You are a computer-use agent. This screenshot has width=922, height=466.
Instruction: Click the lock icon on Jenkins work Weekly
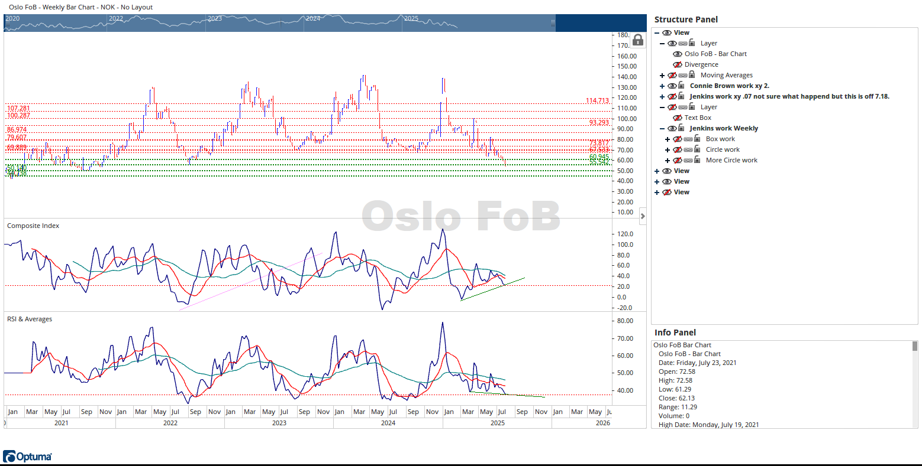tap(681, 128)
